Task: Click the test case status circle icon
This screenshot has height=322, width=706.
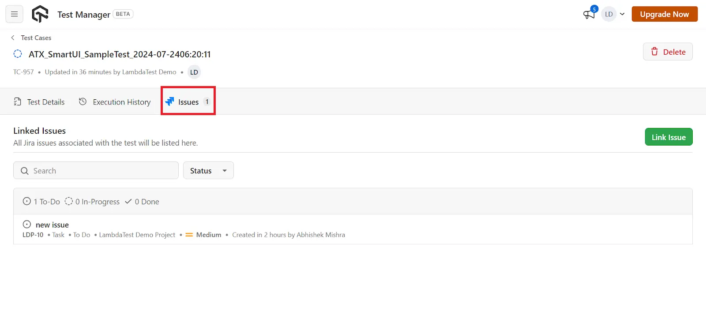Action: [x=18, y=54]
